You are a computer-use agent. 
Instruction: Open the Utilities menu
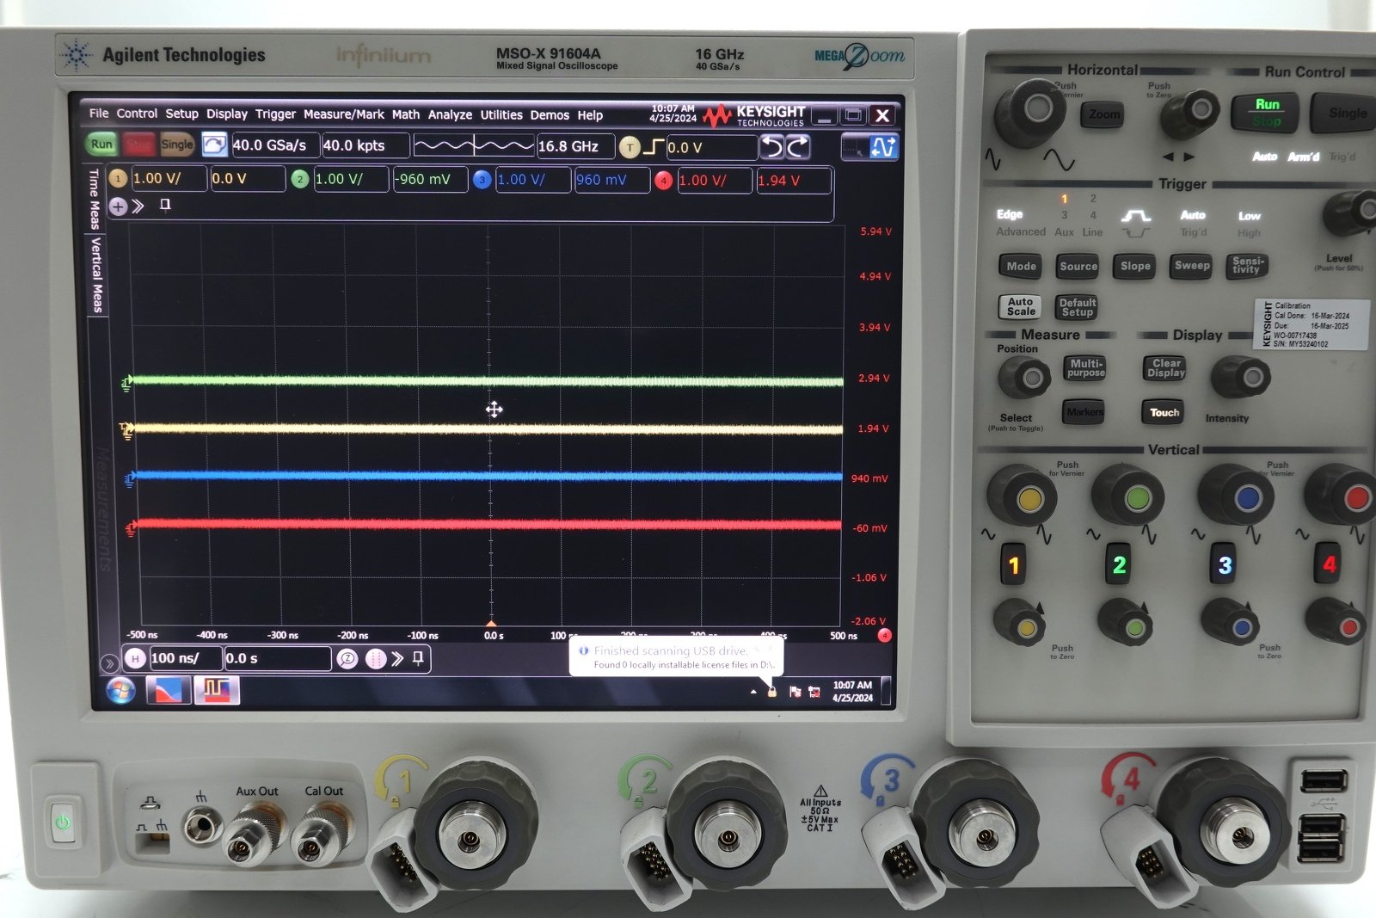point(501,114)
